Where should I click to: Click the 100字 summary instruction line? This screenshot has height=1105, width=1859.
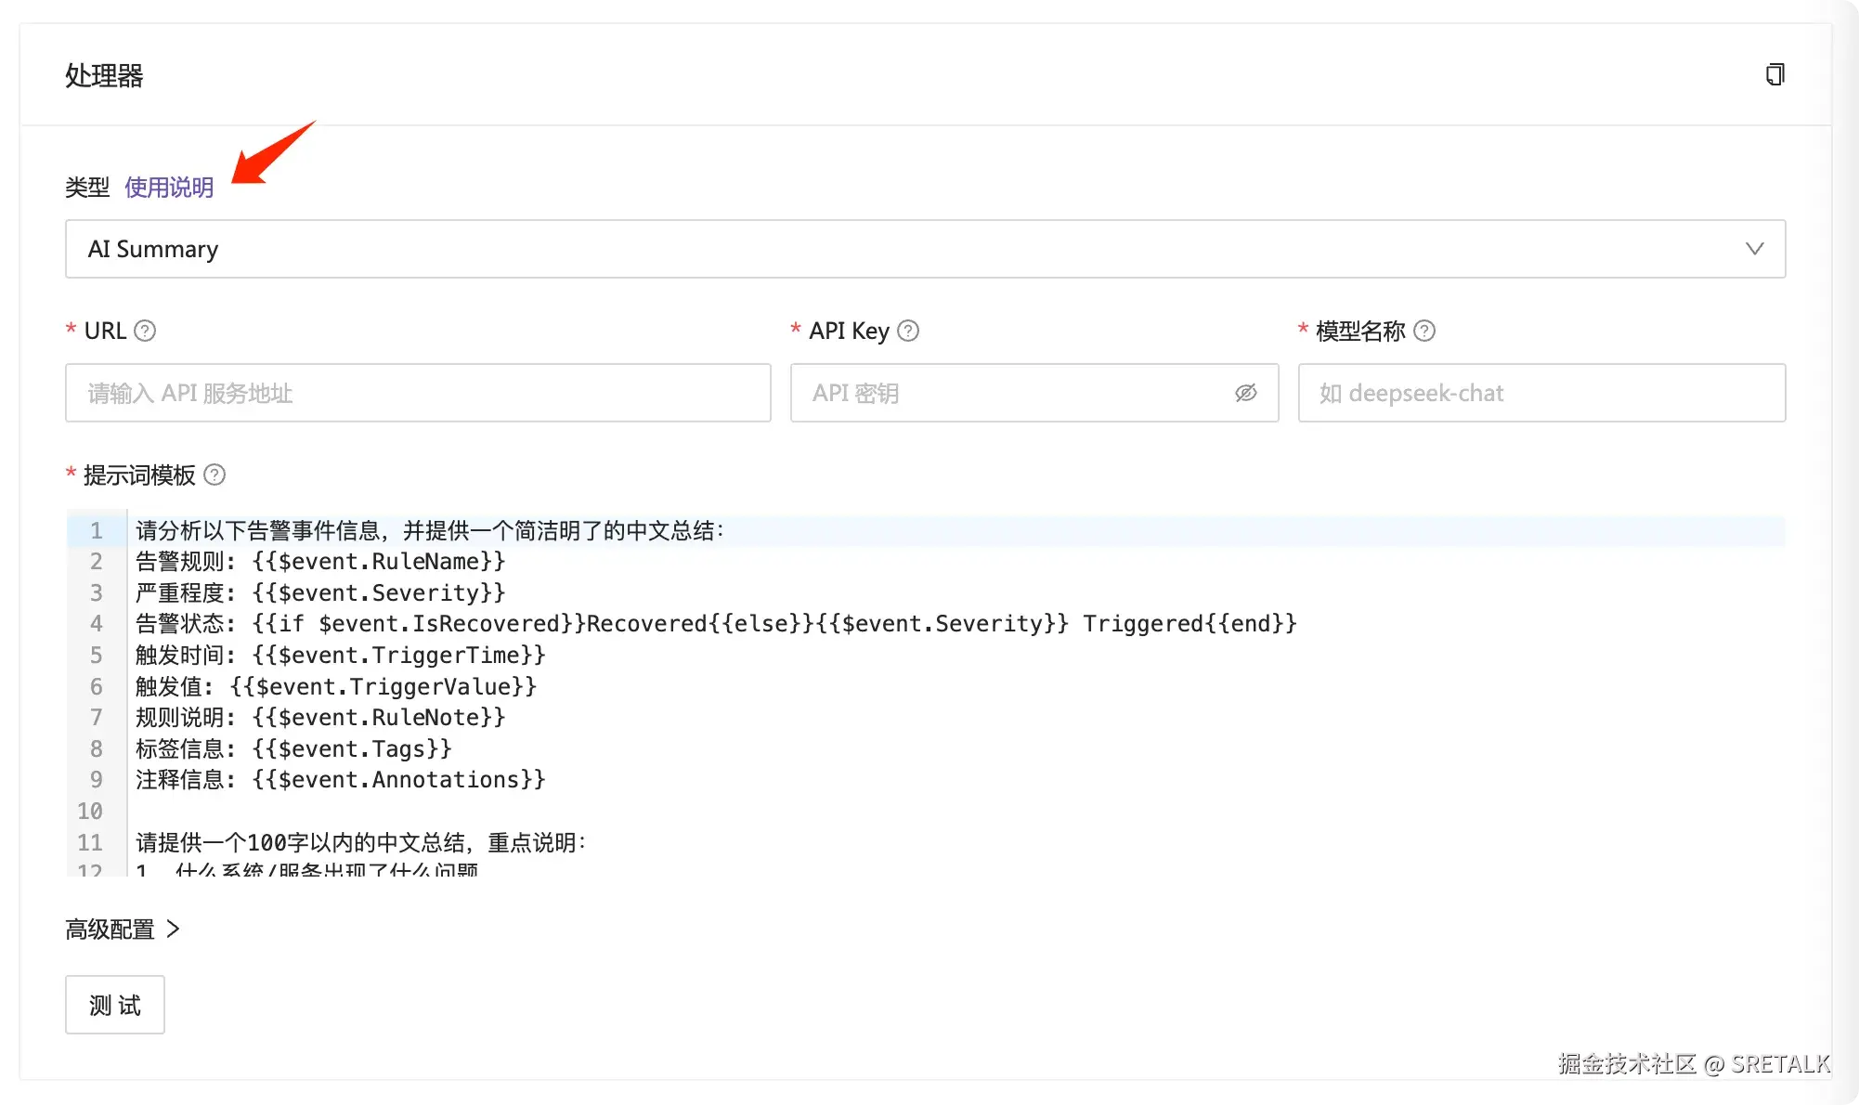pyautogui.click(x=360, y=842)
